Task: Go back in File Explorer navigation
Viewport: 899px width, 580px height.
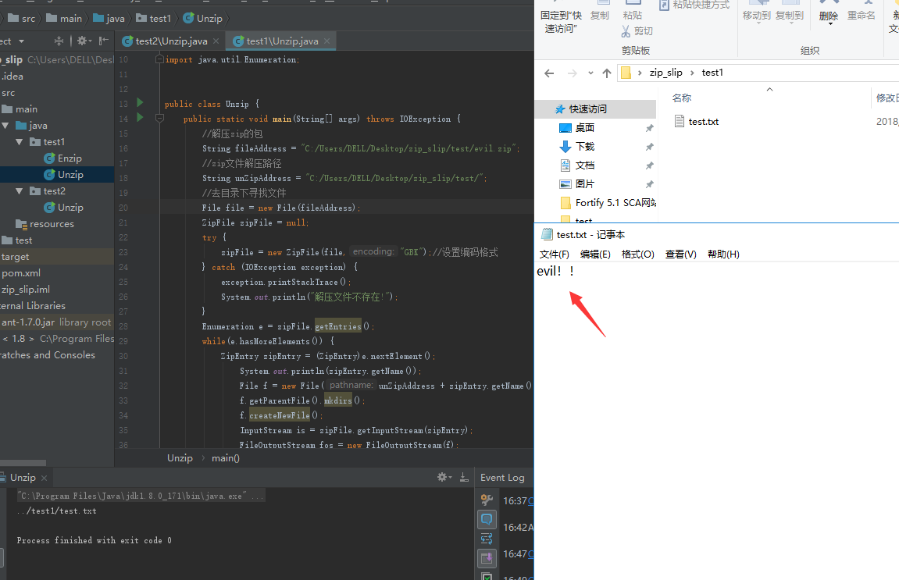Action: (x=549, y=73)
